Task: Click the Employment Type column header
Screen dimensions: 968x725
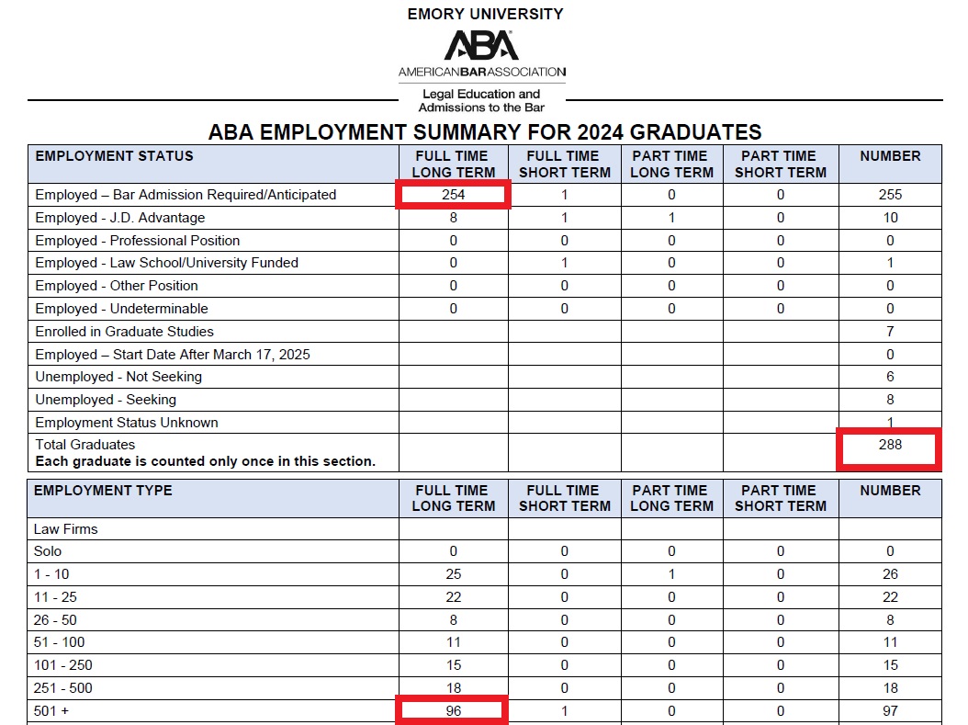Action: pos(102,491)
